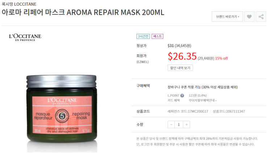Click the 3시간전 badge tag
269x154 pixels.
click(143, 36)
